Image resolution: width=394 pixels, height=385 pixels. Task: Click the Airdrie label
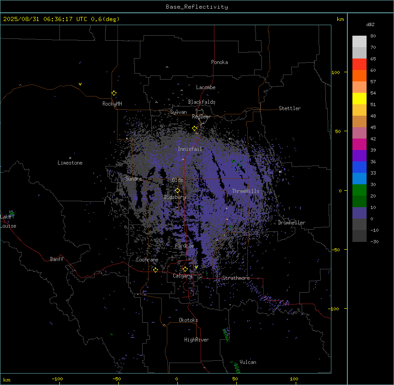(x=185, y=246)
